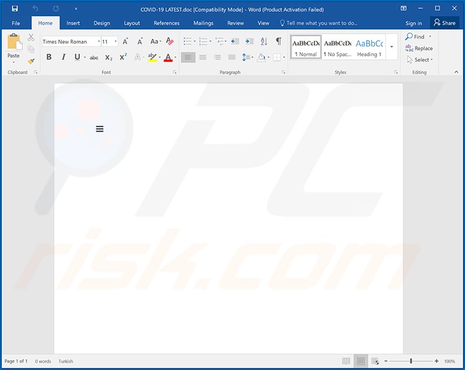
Task: Switch to the Design tab
Action: (x=102, y=23)
